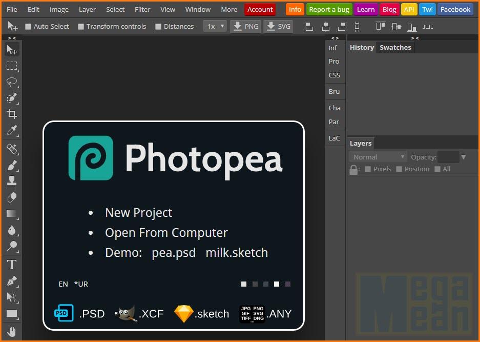The height and width of the screenshot is (342, 480).
Task: Select the Brush tool
Action: tap(11, 164)
